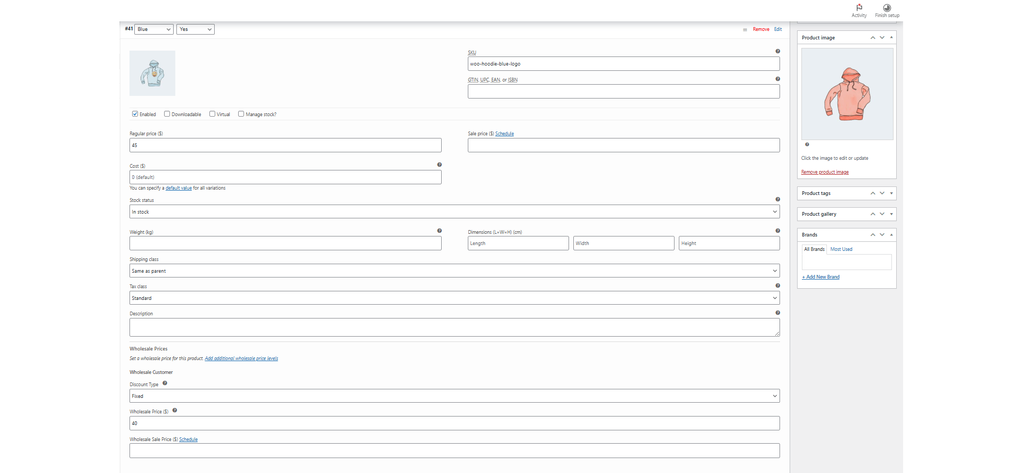Image resolution: width=1023 pixels, height=473 pixels.
Task: Open the Sale price Schedule link
Action: tap(505, 134)
